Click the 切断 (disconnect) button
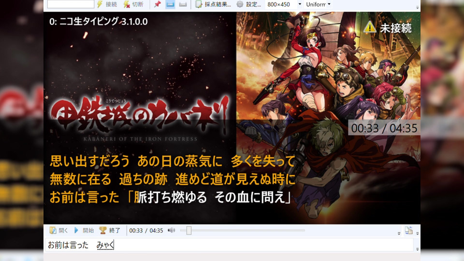The width and height of the screenshot is (464, 261). click(133, 4)
